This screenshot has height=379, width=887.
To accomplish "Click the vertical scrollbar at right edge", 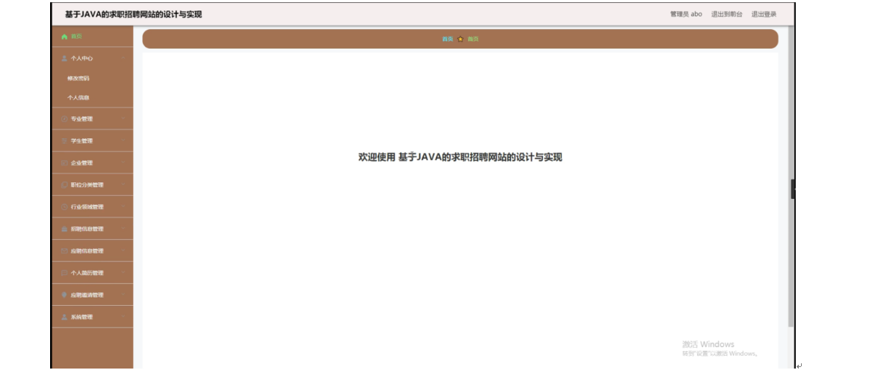I will (x=791, y=176).
